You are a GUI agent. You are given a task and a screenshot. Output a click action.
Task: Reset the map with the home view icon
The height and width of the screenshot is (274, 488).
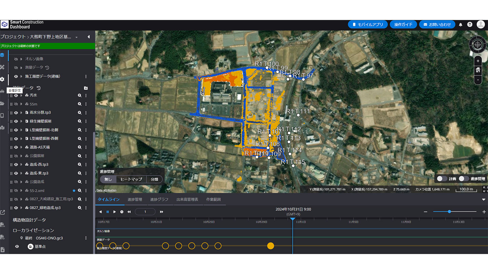(x=478, y=70)
